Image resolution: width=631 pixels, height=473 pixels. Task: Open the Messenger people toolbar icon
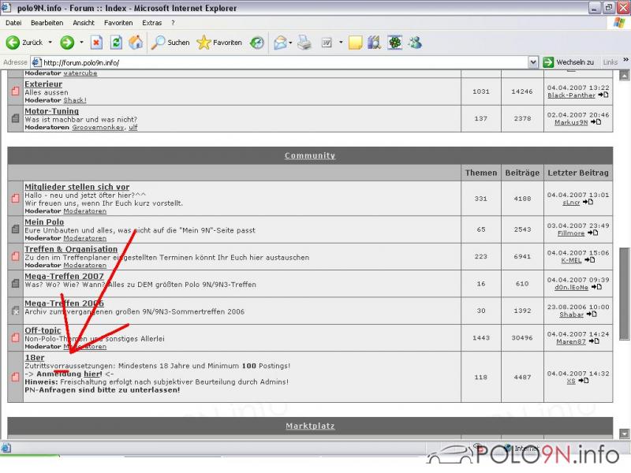pyautogui.click(x=415, y=43)
